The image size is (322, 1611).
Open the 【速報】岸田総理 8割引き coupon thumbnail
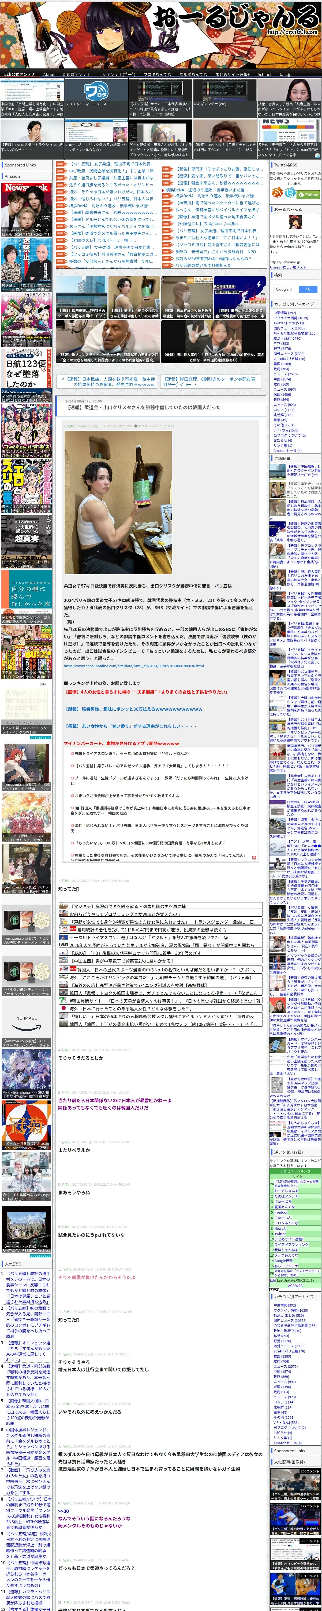tap(82, 298)
